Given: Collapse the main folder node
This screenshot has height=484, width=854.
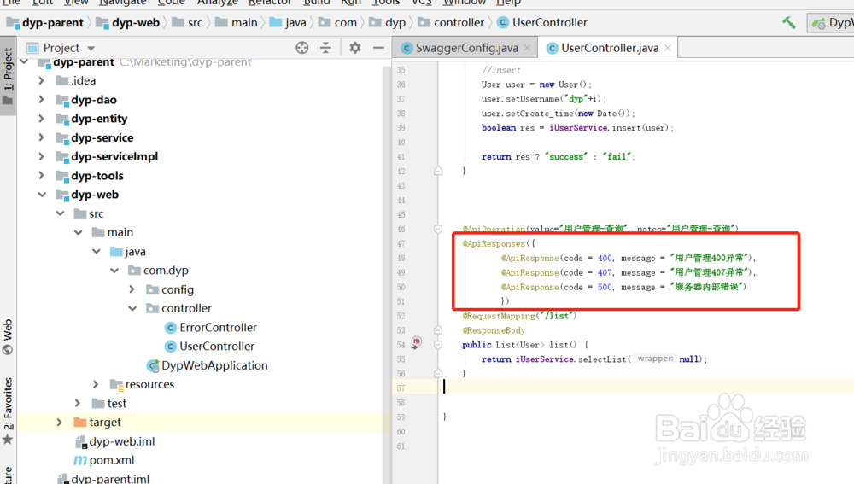Looking at the screenshot, I should [x=78, y=232].
